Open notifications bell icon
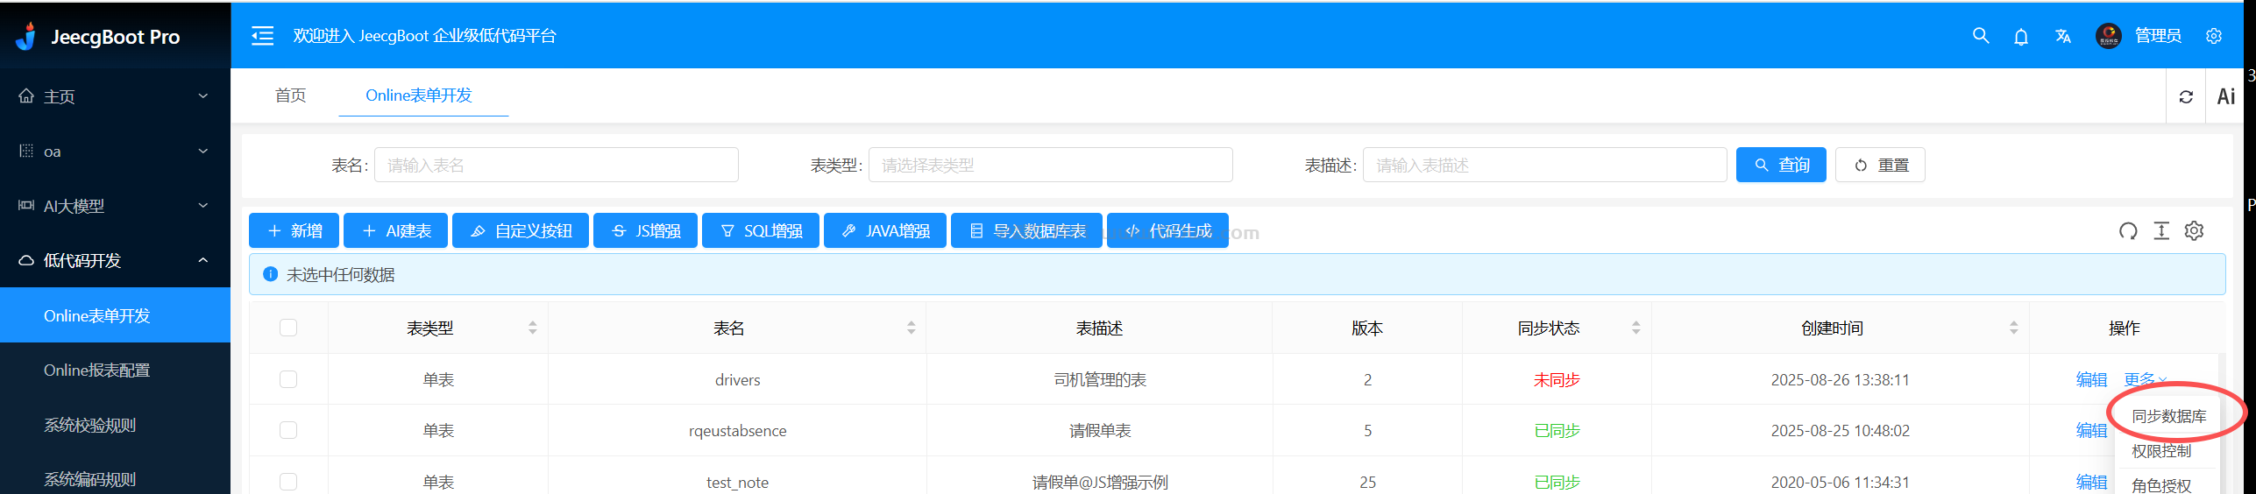The height and width of the screenshot is (494, 2256). tap(2020, 36)
